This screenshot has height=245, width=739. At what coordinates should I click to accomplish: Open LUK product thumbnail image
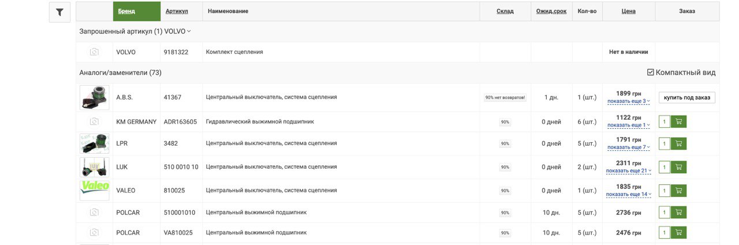coord(94,167)
